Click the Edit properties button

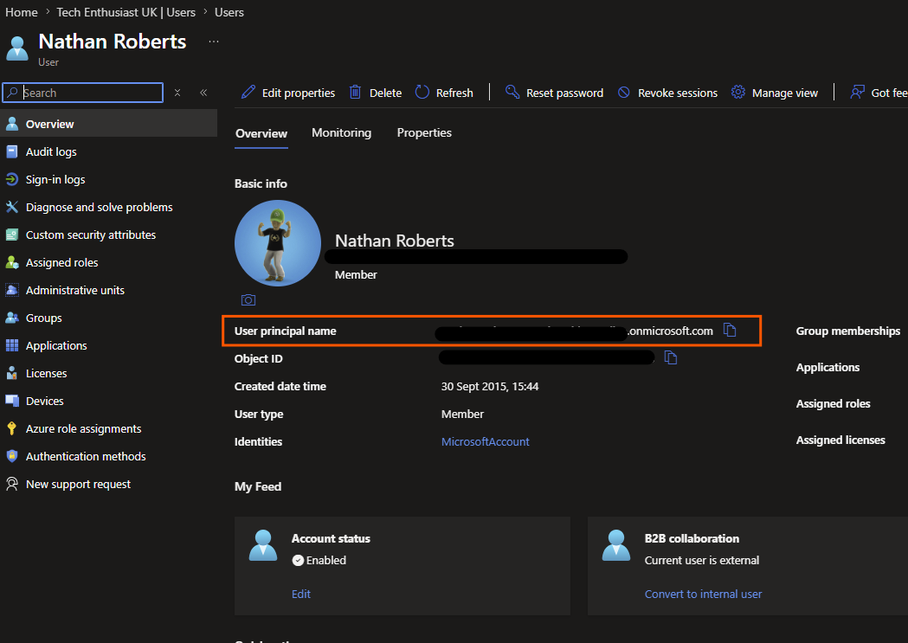click(288, 93)
